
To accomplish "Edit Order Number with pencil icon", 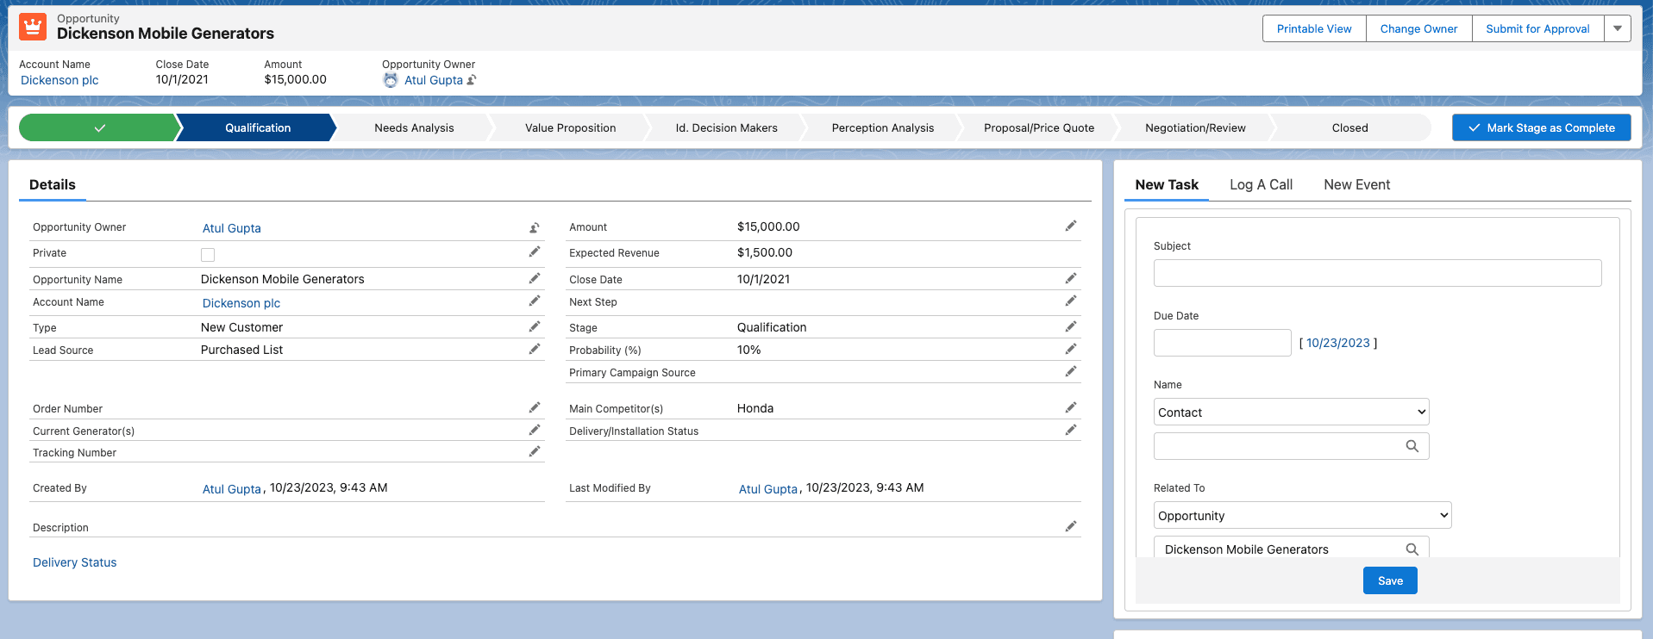I will tap(535, 407).
